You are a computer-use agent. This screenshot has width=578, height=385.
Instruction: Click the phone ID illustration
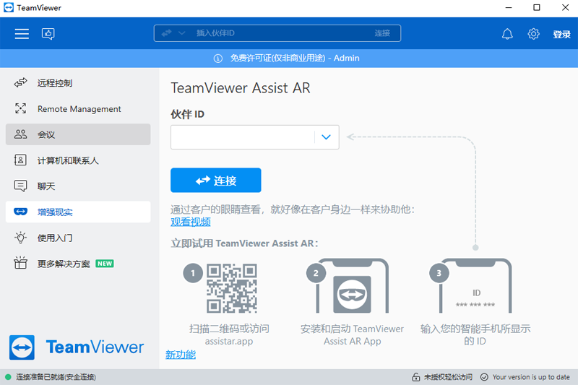click(475, 286)
